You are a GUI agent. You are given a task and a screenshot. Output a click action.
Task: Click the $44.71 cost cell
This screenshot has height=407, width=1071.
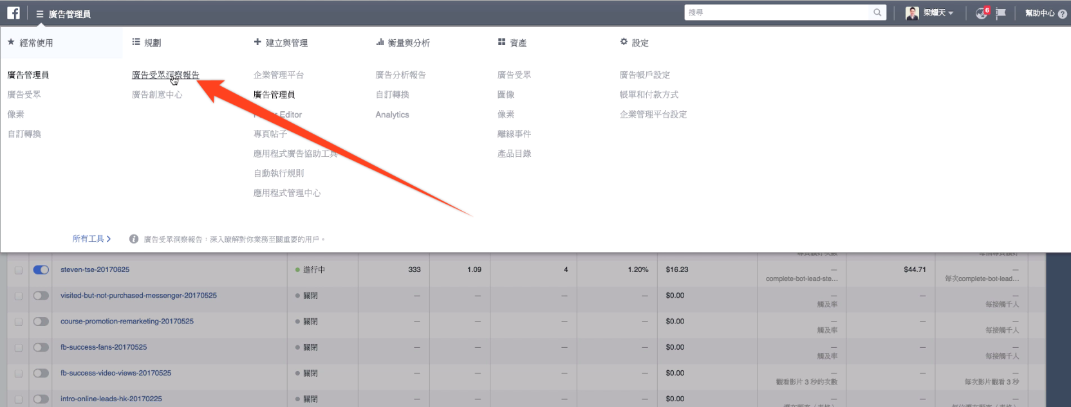915,269
